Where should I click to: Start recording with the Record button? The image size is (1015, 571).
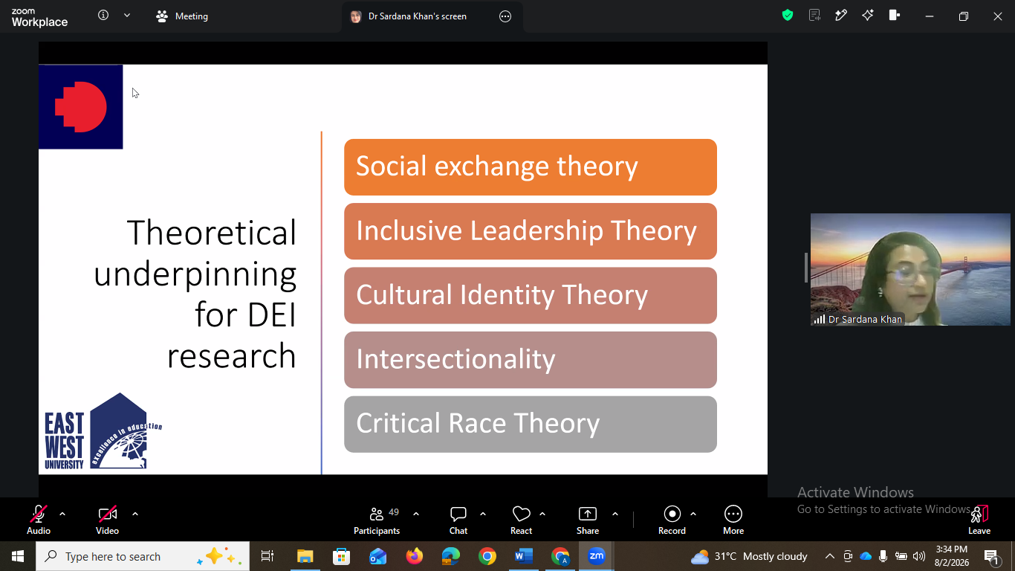coord(672,520)
